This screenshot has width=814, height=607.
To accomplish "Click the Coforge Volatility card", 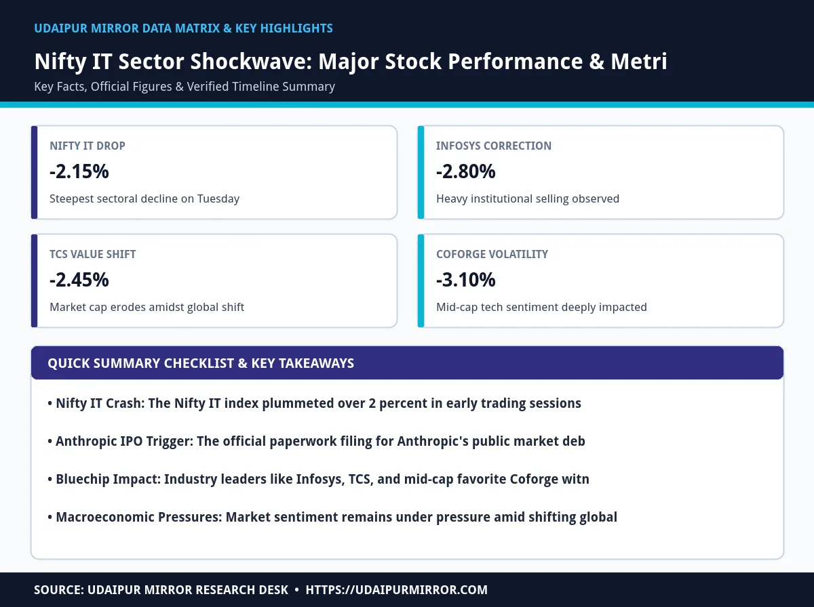I will click(x=600, y=280).
